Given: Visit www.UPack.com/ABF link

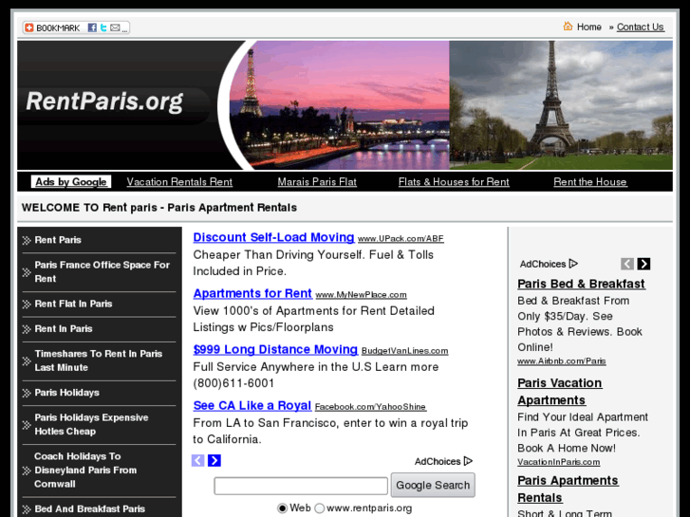Looking at the screenshot, I should coord(401,238).
